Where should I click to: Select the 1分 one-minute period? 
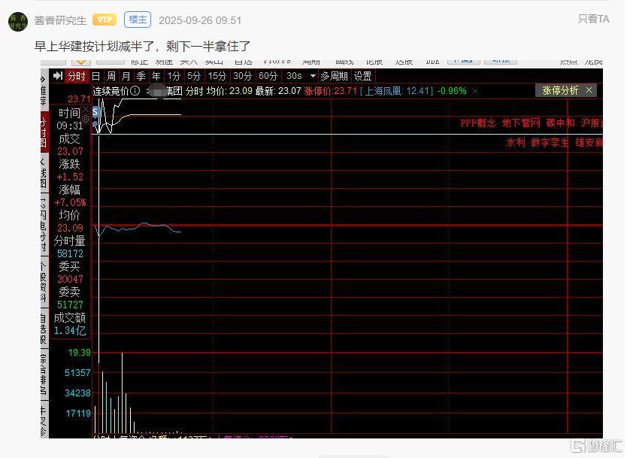tap(174, 76)
